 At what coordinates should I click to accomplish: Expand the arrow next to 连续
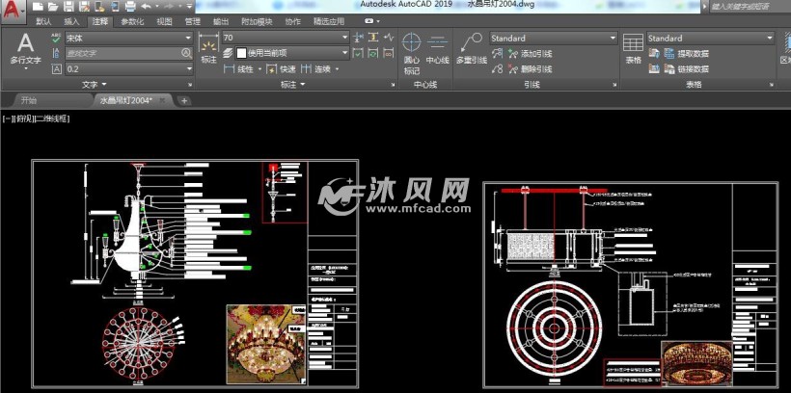click(337, 69)
